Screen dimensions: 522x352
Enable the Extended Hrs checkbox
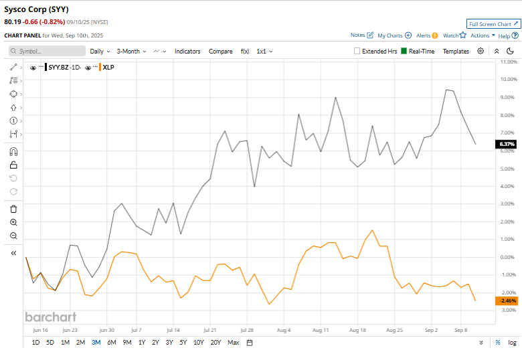point(357,51)
